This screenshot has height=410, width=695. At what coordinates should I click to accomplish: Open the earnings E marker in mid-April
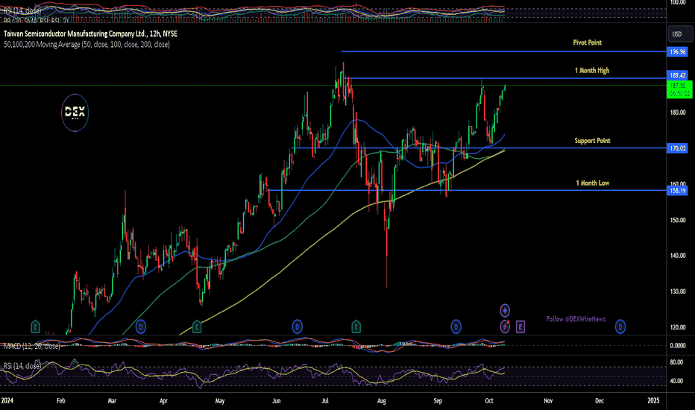197,327
